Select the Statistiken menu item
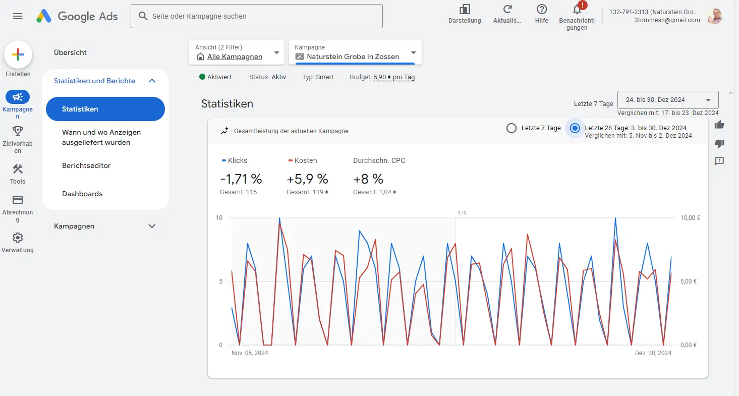 [x=105, y=109]
